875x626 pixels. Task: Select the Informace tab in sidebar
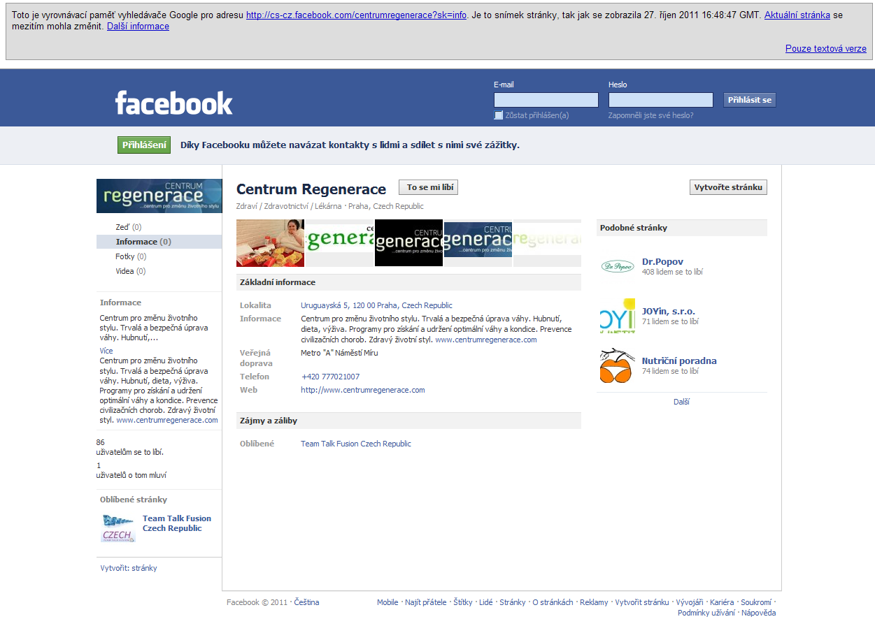[x=159, y=242]
